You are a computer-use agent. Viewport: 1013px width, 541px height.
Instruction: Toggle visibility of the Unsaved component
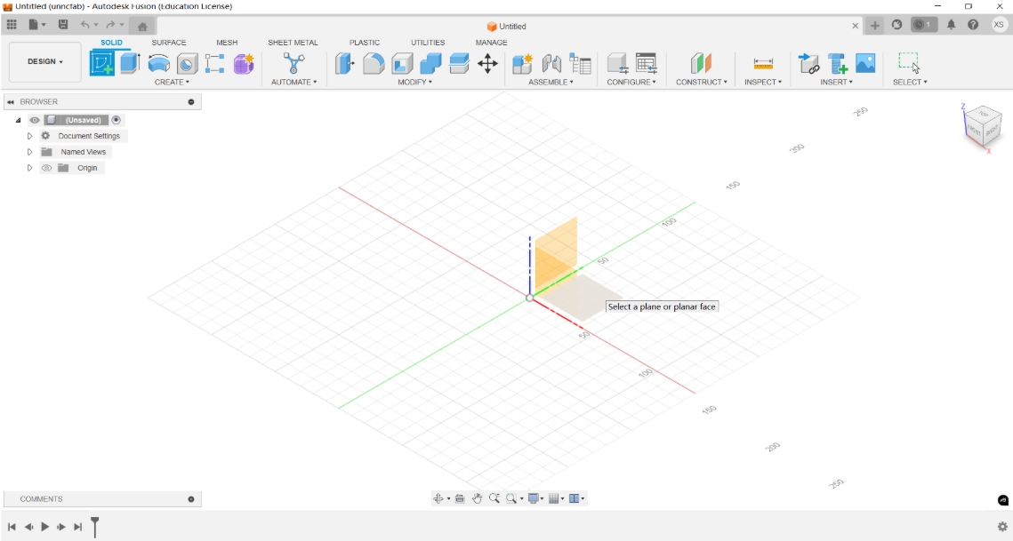35,120
